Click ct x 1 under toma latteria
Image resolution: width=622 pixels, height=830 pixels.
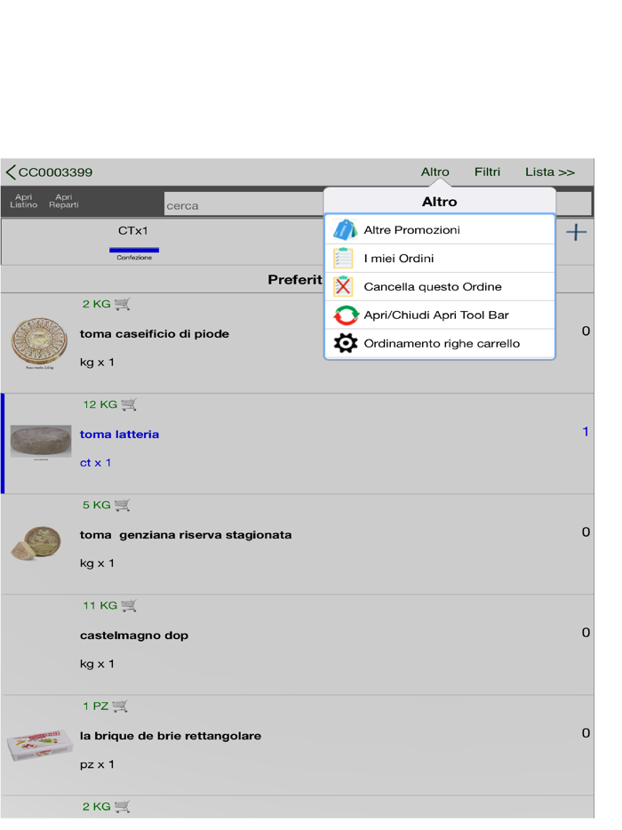click(x=96, y=463)
